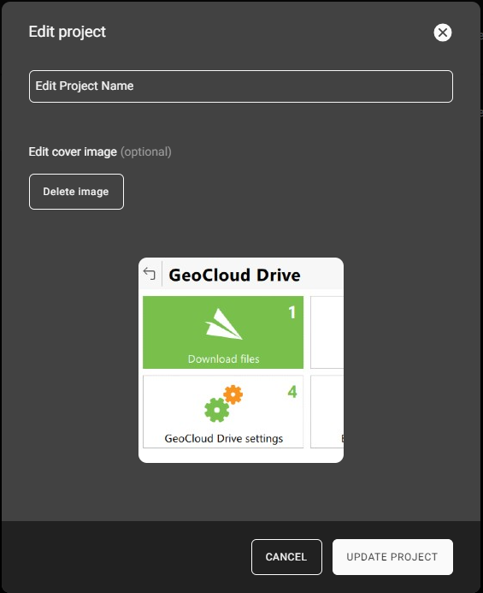Image resolution: width=483 pixels, height=593 pixels.
Task: Click the partially visible tile beside Download files
Action: point(327,332)
